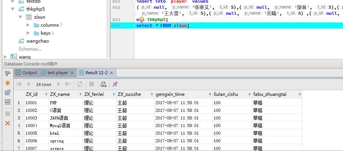Reload the result page
The image size is (343, 151).
[x=80, y=84]
